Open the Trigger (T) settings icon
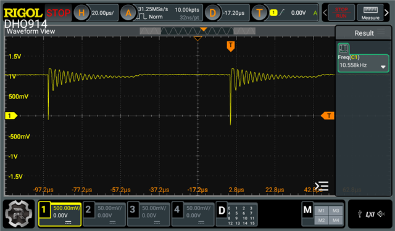395x231 pixels. (259, 12)
